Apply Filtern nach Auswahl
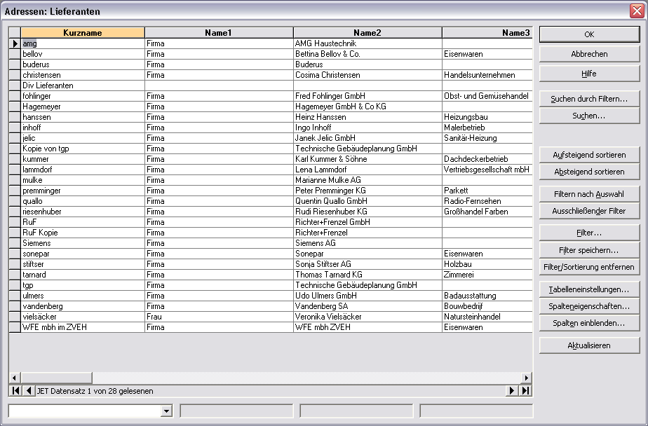 click(x=589, y=194)
